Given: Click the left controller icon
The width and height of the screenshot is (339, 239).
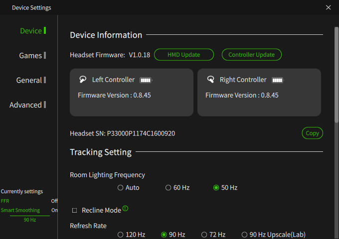Looking at the screenshot, I should coord(83,80).
